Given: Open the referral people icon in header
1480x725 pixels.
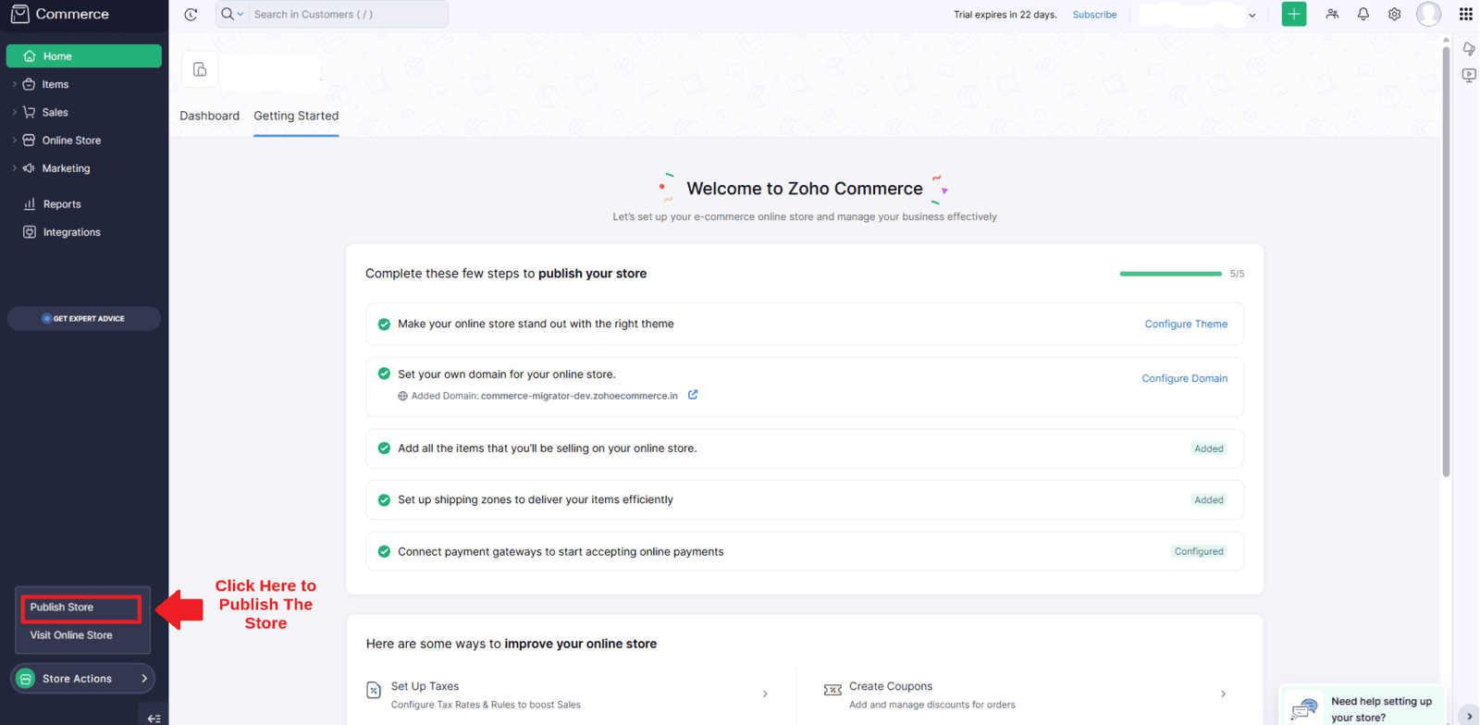Looking at the screenshot, I should [1332, 14].
